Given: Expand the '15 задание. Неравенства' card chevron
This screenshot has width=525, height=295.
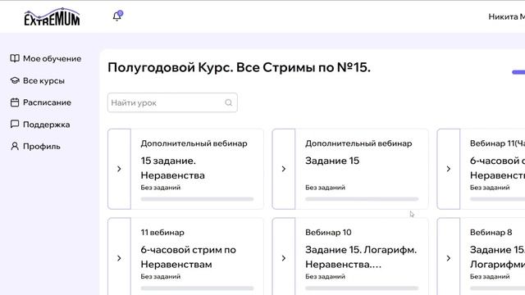Looking at the screenshot, I should [x=119, y=169].
